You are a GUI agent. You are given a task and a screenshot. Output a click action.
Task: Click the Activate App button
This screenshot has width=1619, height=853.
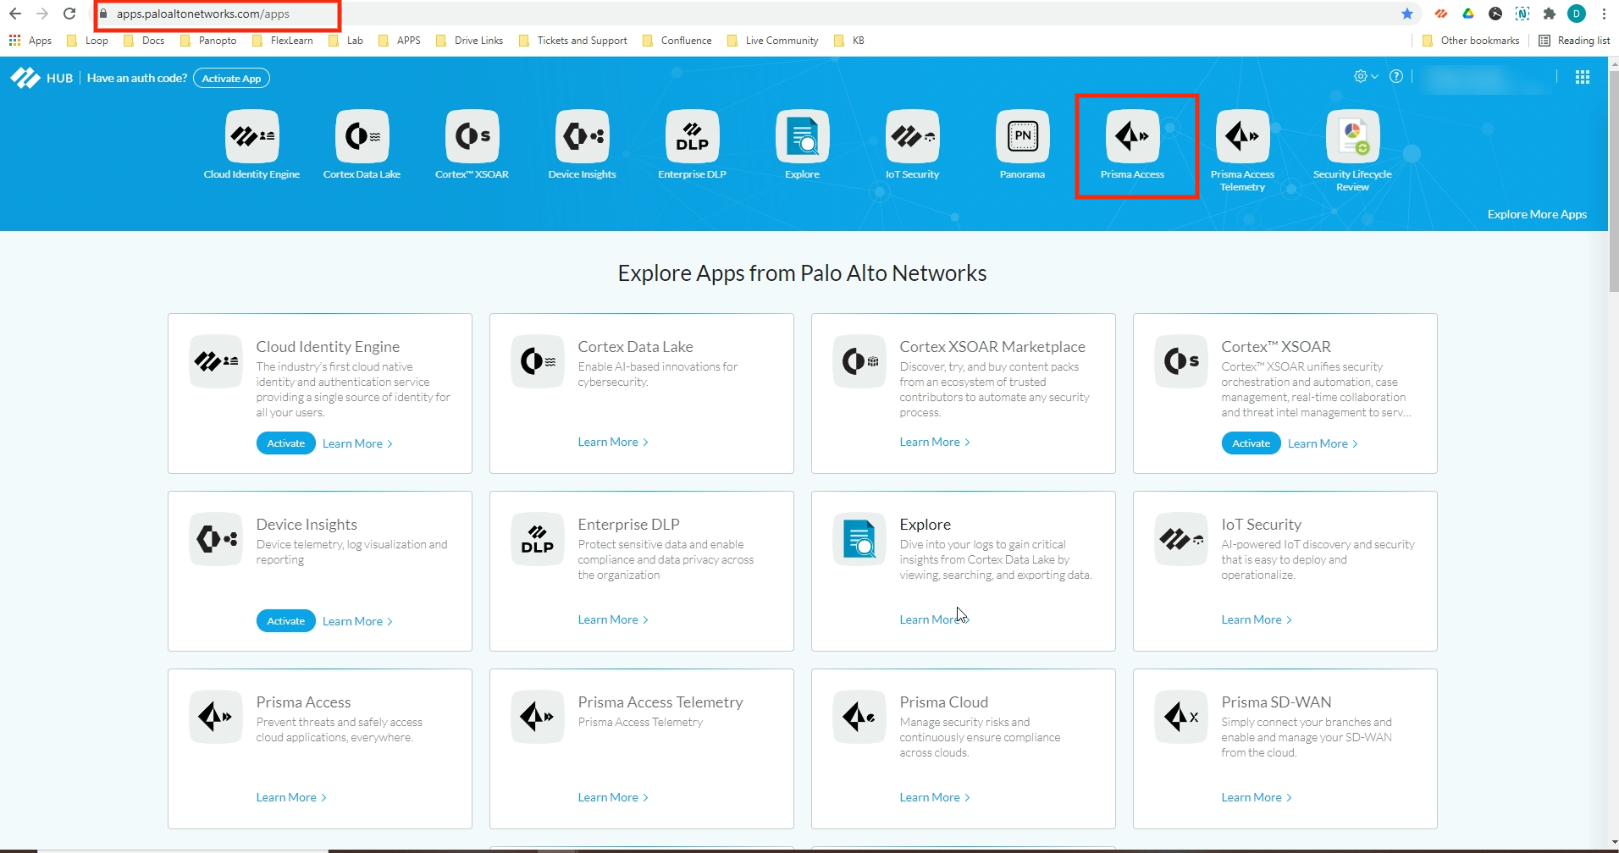point(231,79)
